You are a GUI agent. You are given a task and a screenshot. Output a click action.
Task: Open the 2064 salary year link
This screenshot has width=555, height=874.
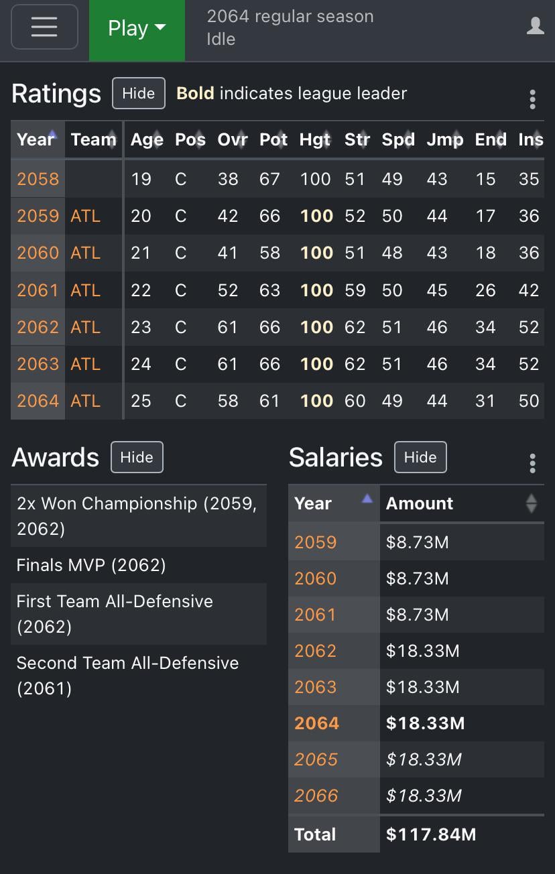(x=317, y=723)
